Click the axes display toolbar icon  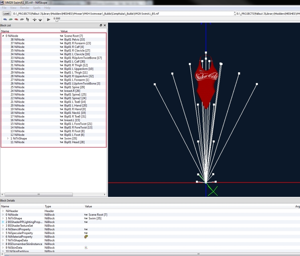[x=35, y=20]
